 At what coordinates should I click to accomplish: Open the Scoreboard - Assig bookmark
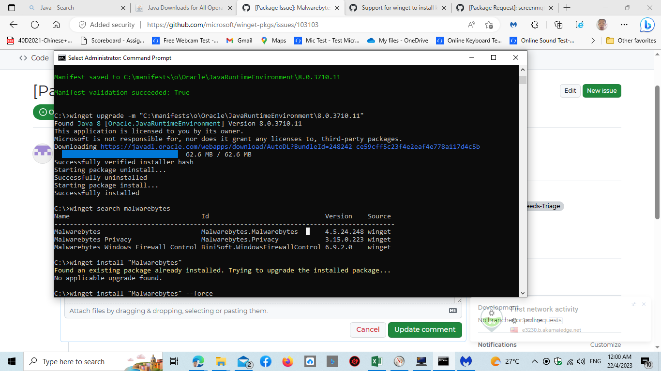(112, 41)
